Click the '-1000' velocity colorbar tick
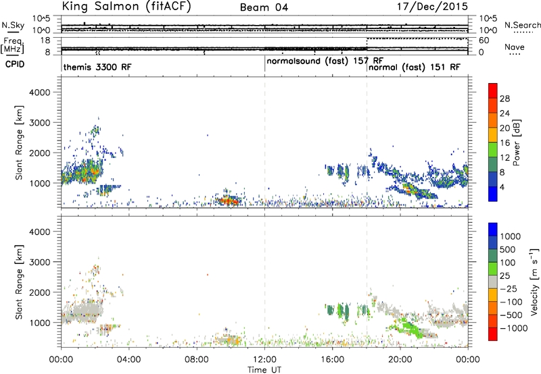 click(x=514, y=328)
